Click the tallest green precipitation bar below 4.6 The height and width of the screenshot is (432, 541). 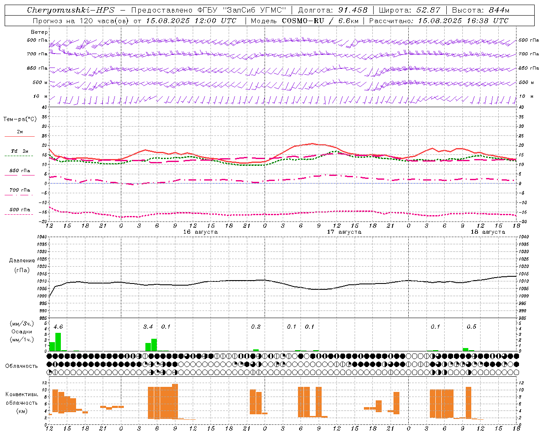tap(58, 342)
